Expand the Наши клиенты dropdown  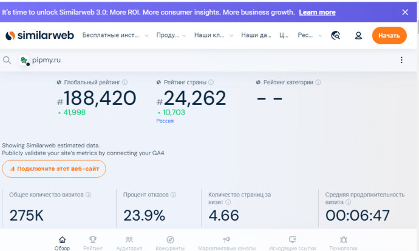pyautogui.click(x=214, y=35)
